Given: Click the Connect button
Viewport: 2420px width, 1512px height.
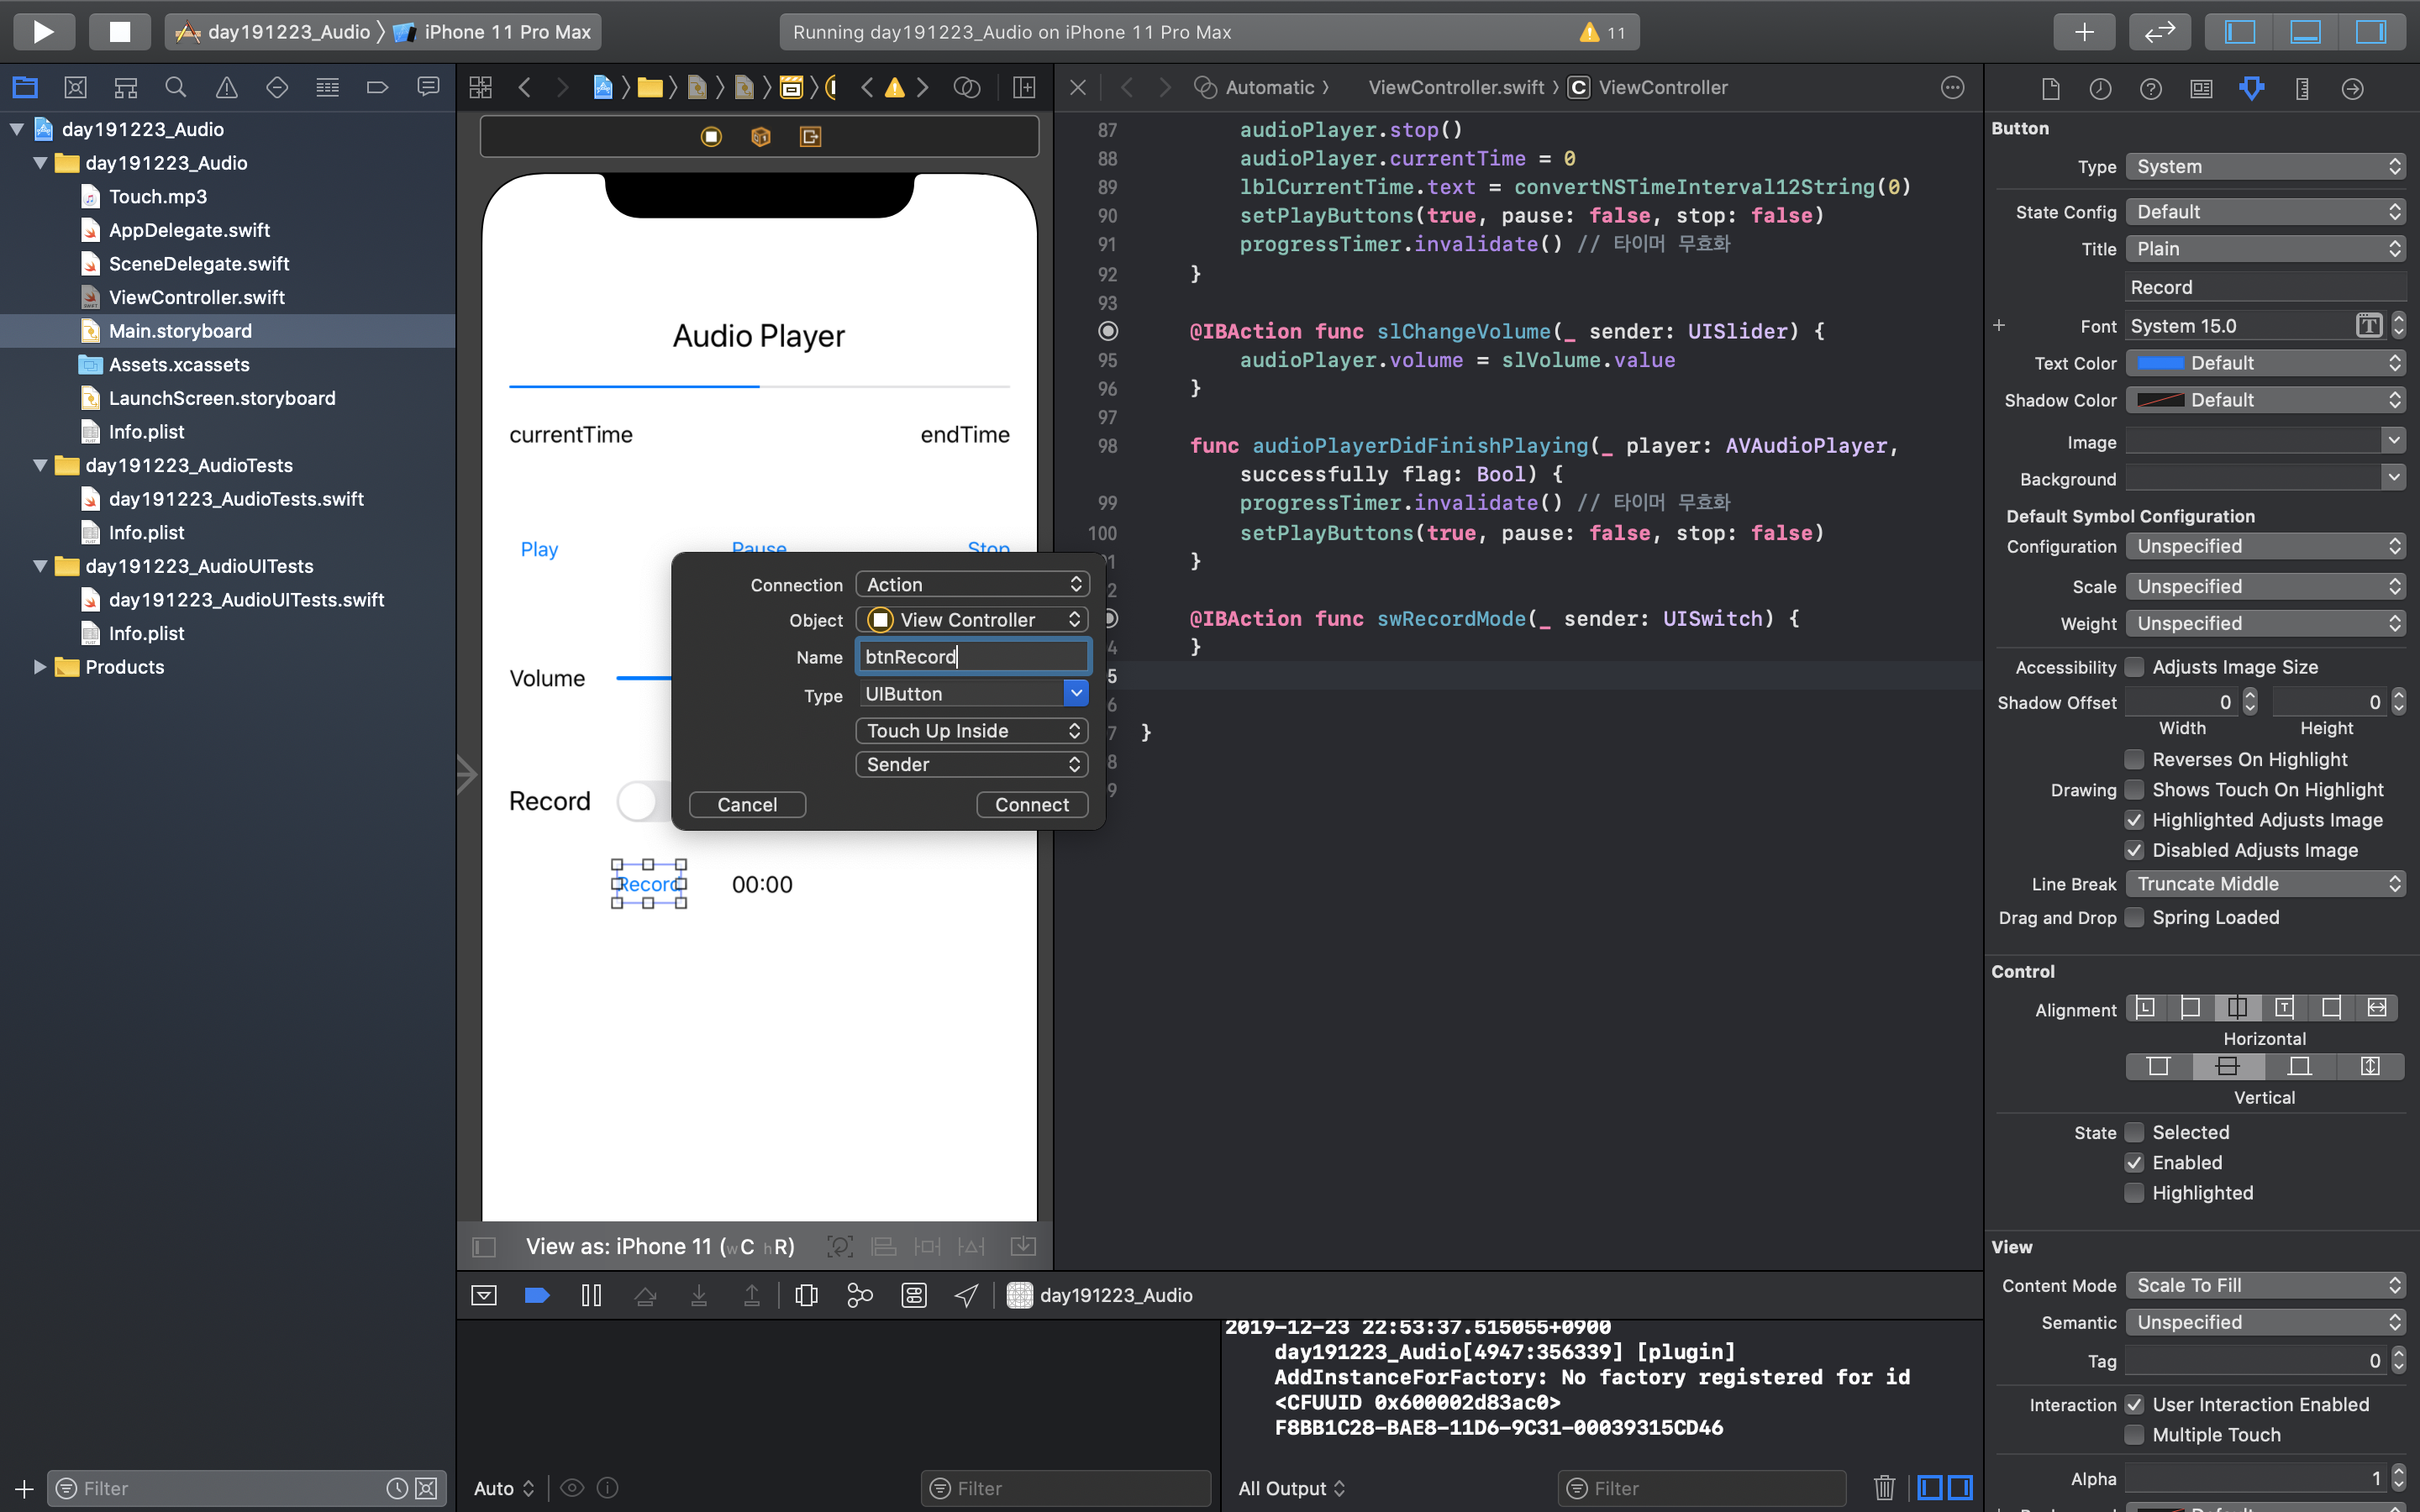Looking at the screenshot, I should 1031,804.
